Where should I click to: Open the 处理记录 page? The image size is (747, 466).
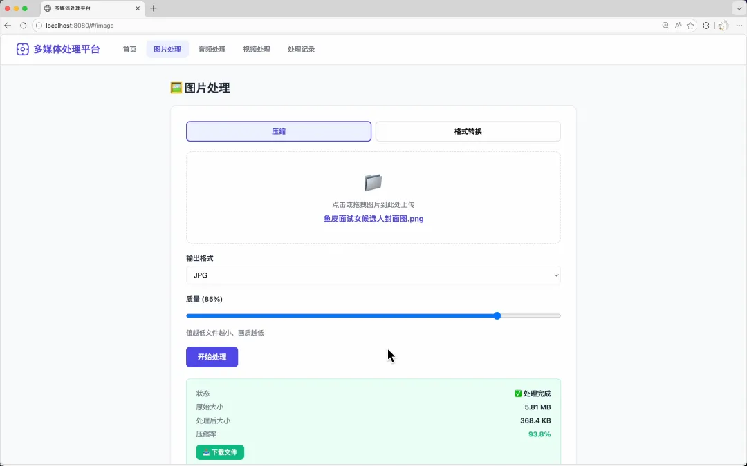pos(301,49)
